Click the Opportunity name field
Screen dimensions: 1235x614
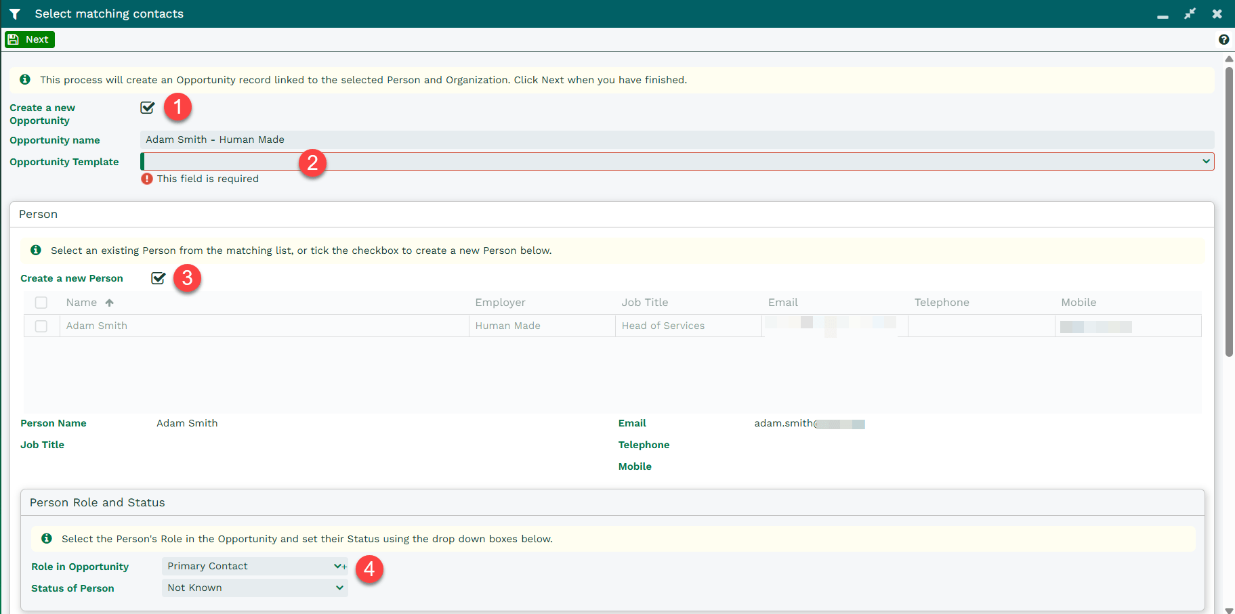click(x=676, y=140)
